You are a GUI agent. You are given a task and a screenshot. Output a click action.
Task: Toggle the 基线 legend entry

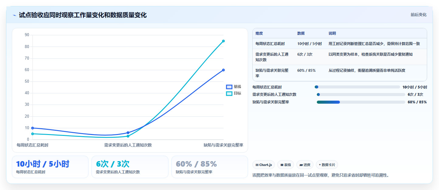pyautogui.click(x=233, y=87)
